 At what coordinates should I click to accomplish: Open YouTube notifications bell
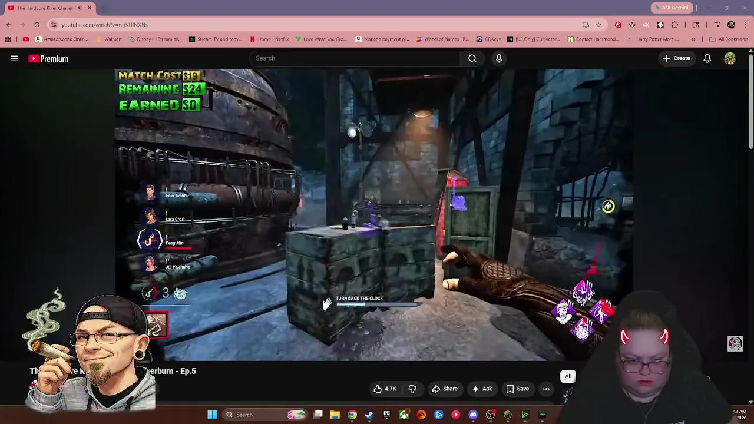[707, 58]
